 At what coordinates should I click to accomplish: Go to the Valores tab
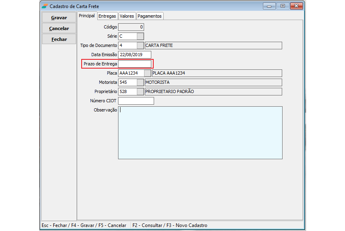click(126, 16)
